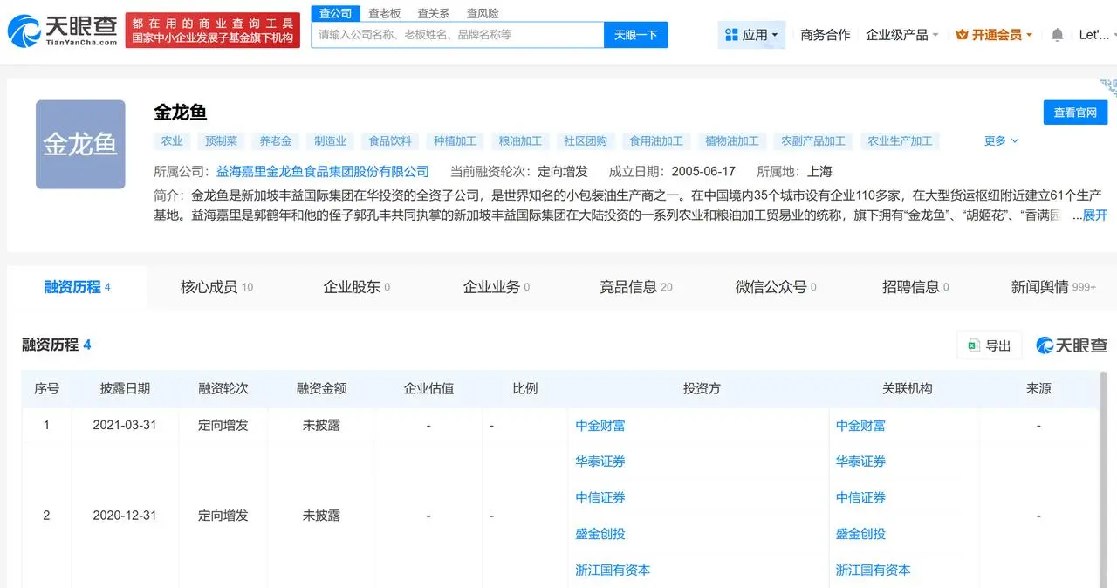The image size is (1117, 588).
Task: Open the 开通会员 membership dropdown
Action: pyautogui.click(x=994, y=35)
